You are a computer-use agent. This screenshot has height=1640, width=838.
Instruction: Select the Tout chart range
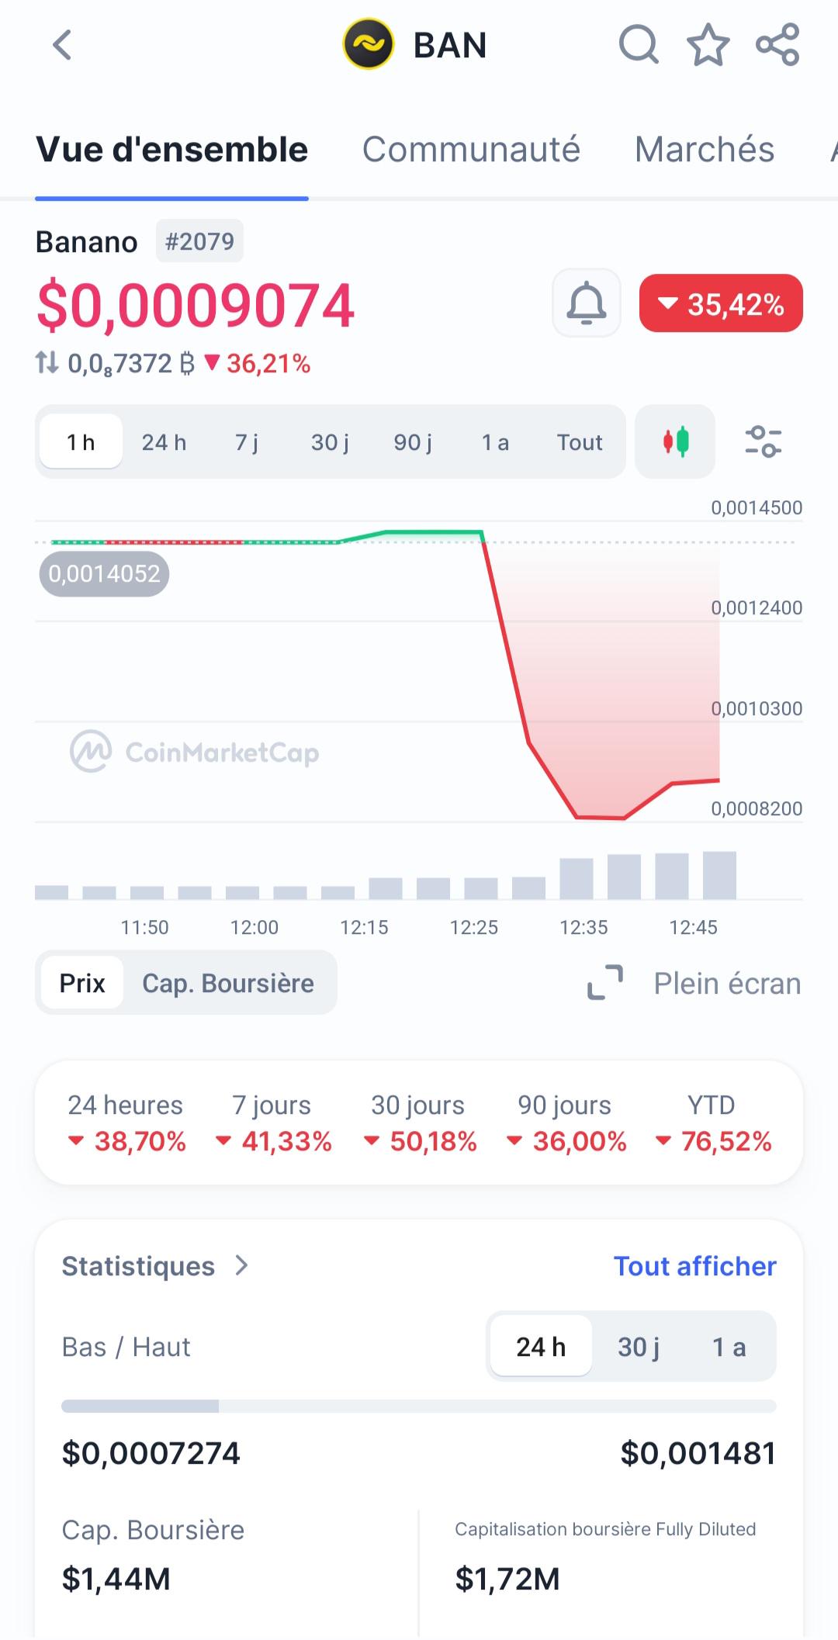click(x=579, y=442)
